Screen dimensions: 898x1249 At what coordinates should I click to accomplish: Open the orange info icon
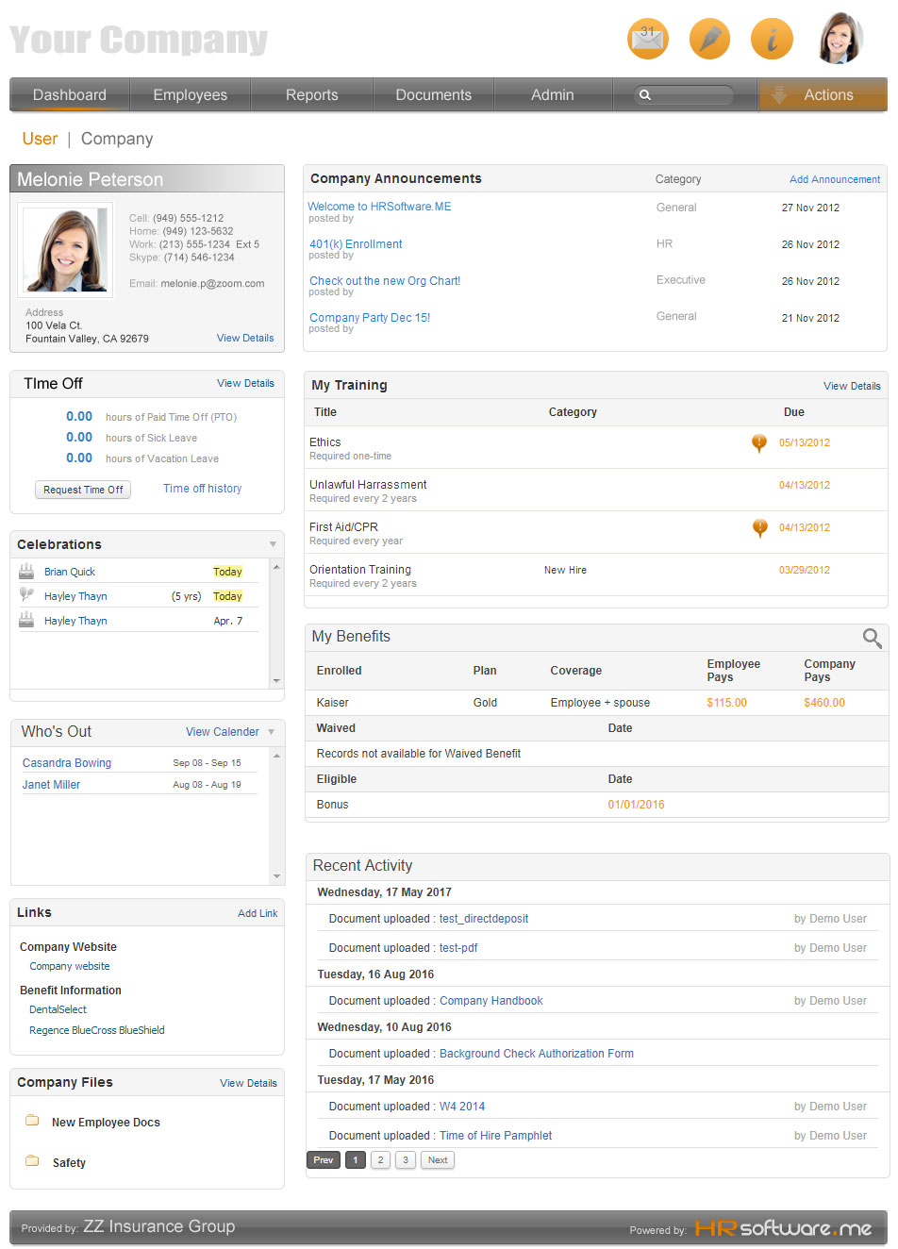click(772, 39)
